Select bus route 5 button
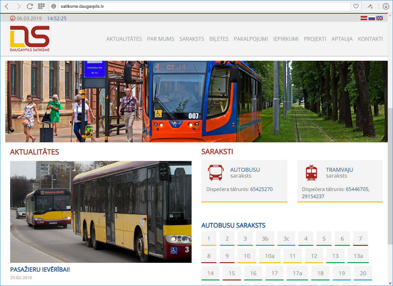The image size is (393, 286). click(x=324, y=238)
